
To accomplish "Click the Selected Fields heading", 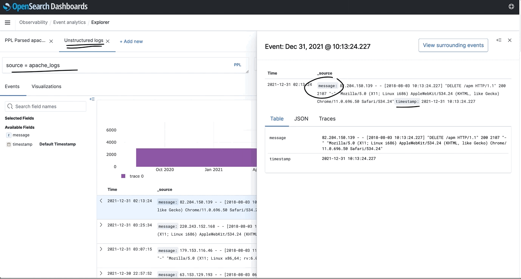I will (x=19, y=118).
